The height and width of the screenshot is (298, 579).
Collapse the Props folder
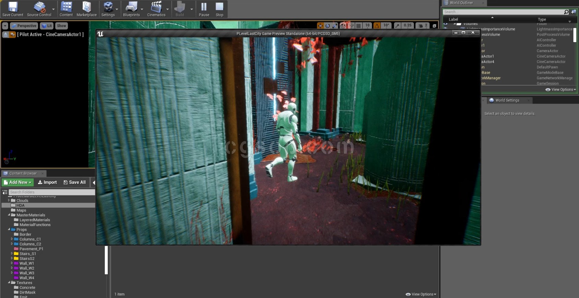coord(9,229)
